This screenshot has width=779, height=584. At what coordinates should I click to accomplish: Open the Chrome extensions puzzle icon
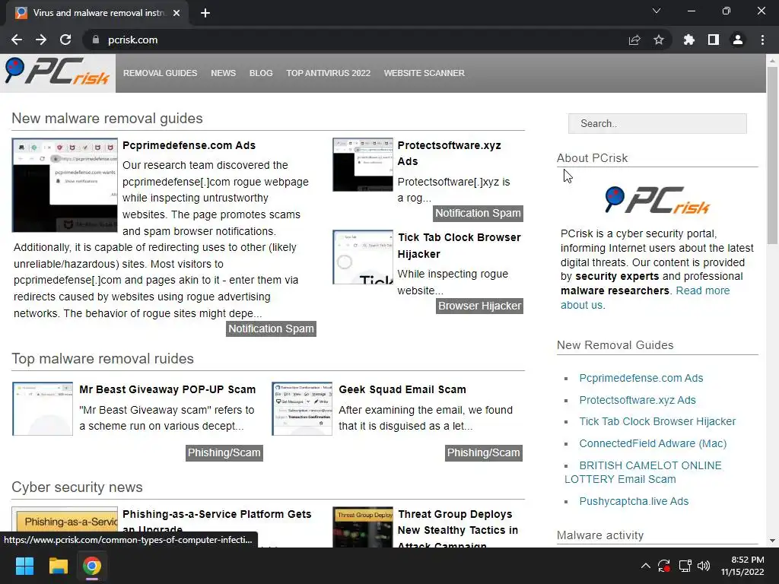tap(689, 40)
